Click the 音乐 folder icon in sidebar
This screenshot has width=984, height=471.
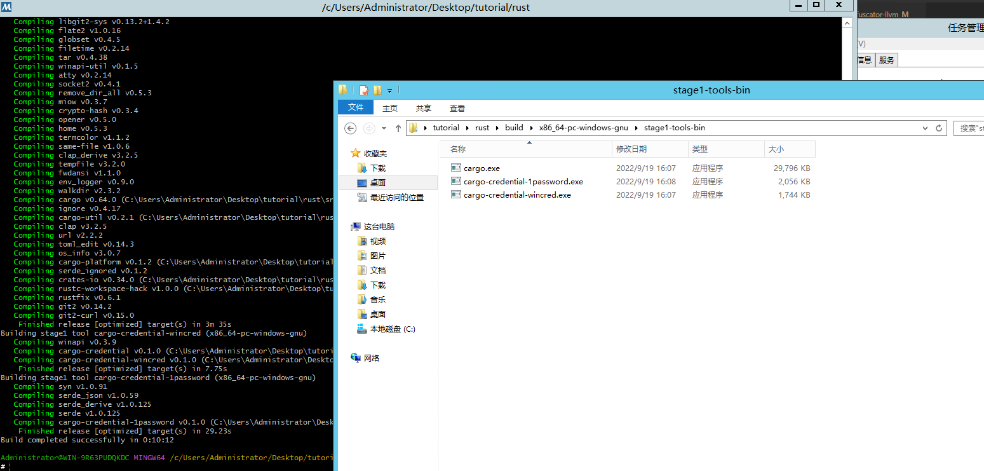point(362,299)
